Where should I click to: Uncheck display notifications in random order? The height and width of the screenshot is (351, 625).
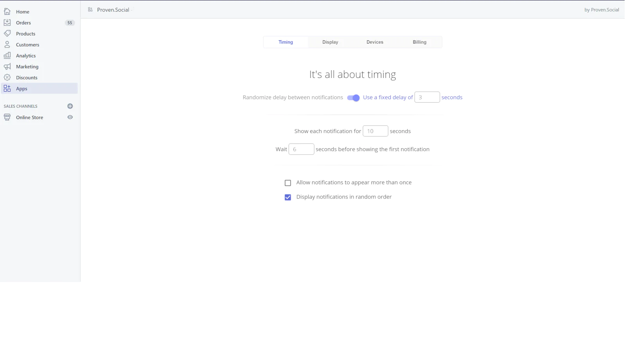(x=288, y=197)
